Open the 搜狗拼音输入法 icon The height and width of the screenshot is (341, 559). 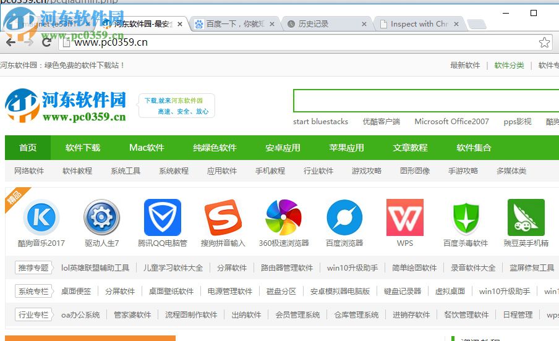tap(223, 217)
